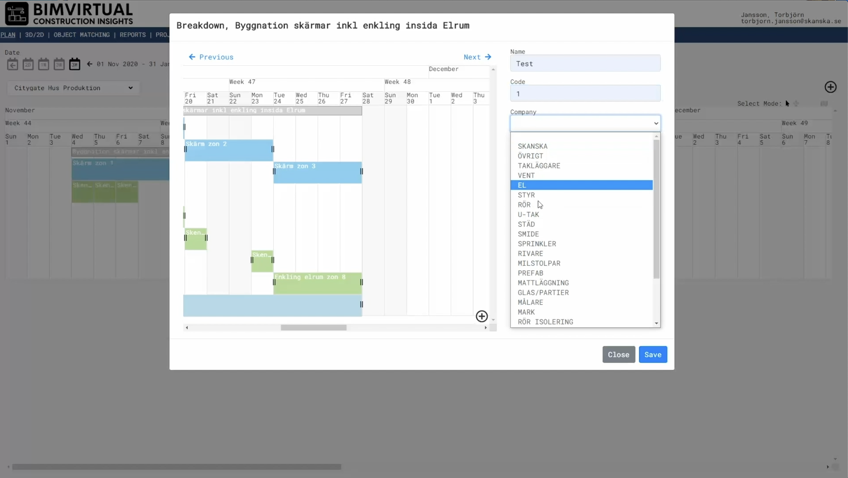Select the Skärm zon 1 bar in background plan

point(120,170)
